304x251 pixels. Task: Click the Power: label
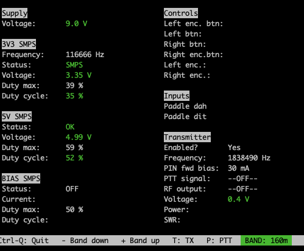coord(177,210)
